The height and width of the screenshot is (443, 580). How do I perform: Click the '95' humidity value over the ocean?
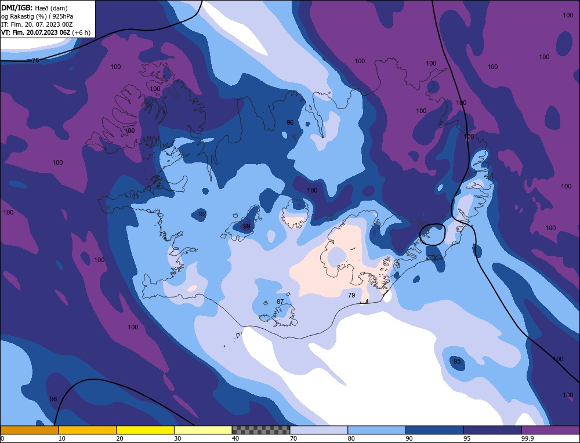457,361
